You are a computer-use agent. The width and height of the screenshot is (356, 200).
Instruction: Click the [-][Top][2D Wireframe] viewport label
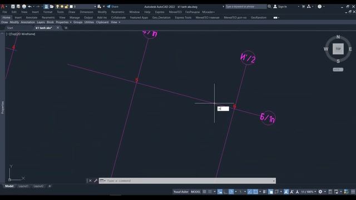(x=21, y=34)
